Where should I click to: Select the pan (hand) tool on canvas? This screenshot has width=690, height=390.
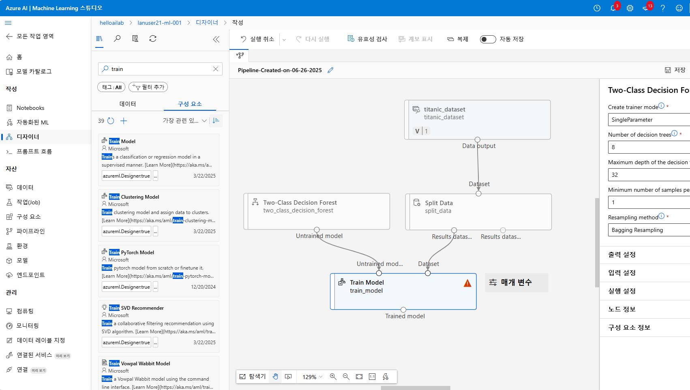pyautogui.click(x=275, y=377)
